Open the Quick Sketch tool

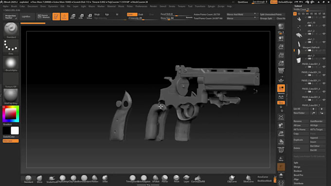click(x=44, y=17)
